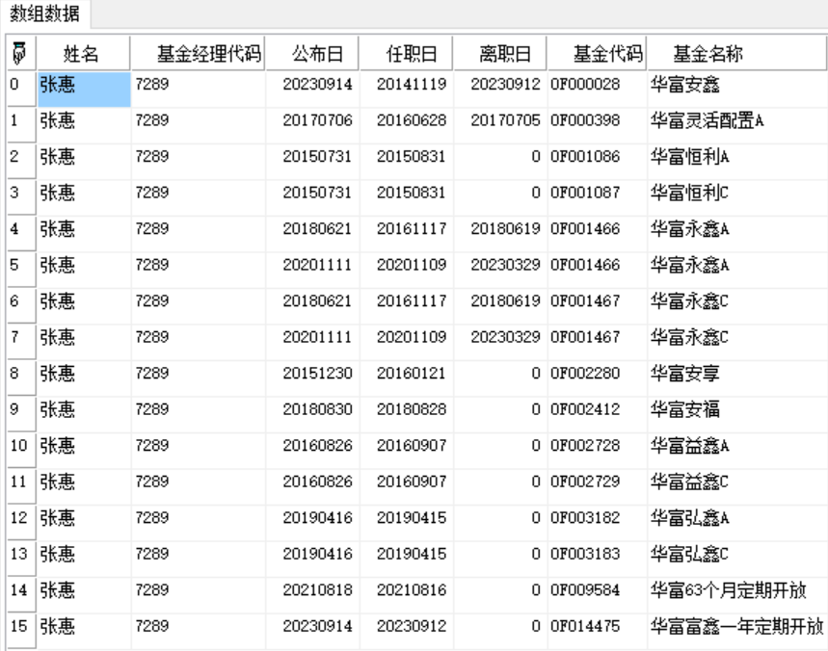
Task: Select the 公布日 column header
Action: (x=318, y=53)
